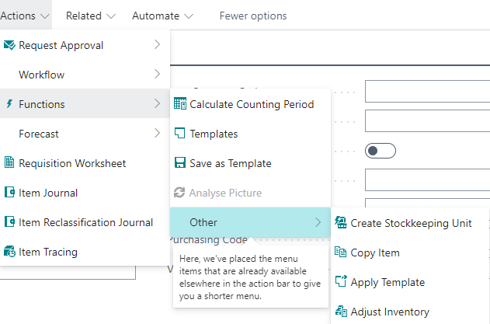This screenshot has height=324, width=490.
Task: Open the Automate dropdown menu
Action: (163, 16)
